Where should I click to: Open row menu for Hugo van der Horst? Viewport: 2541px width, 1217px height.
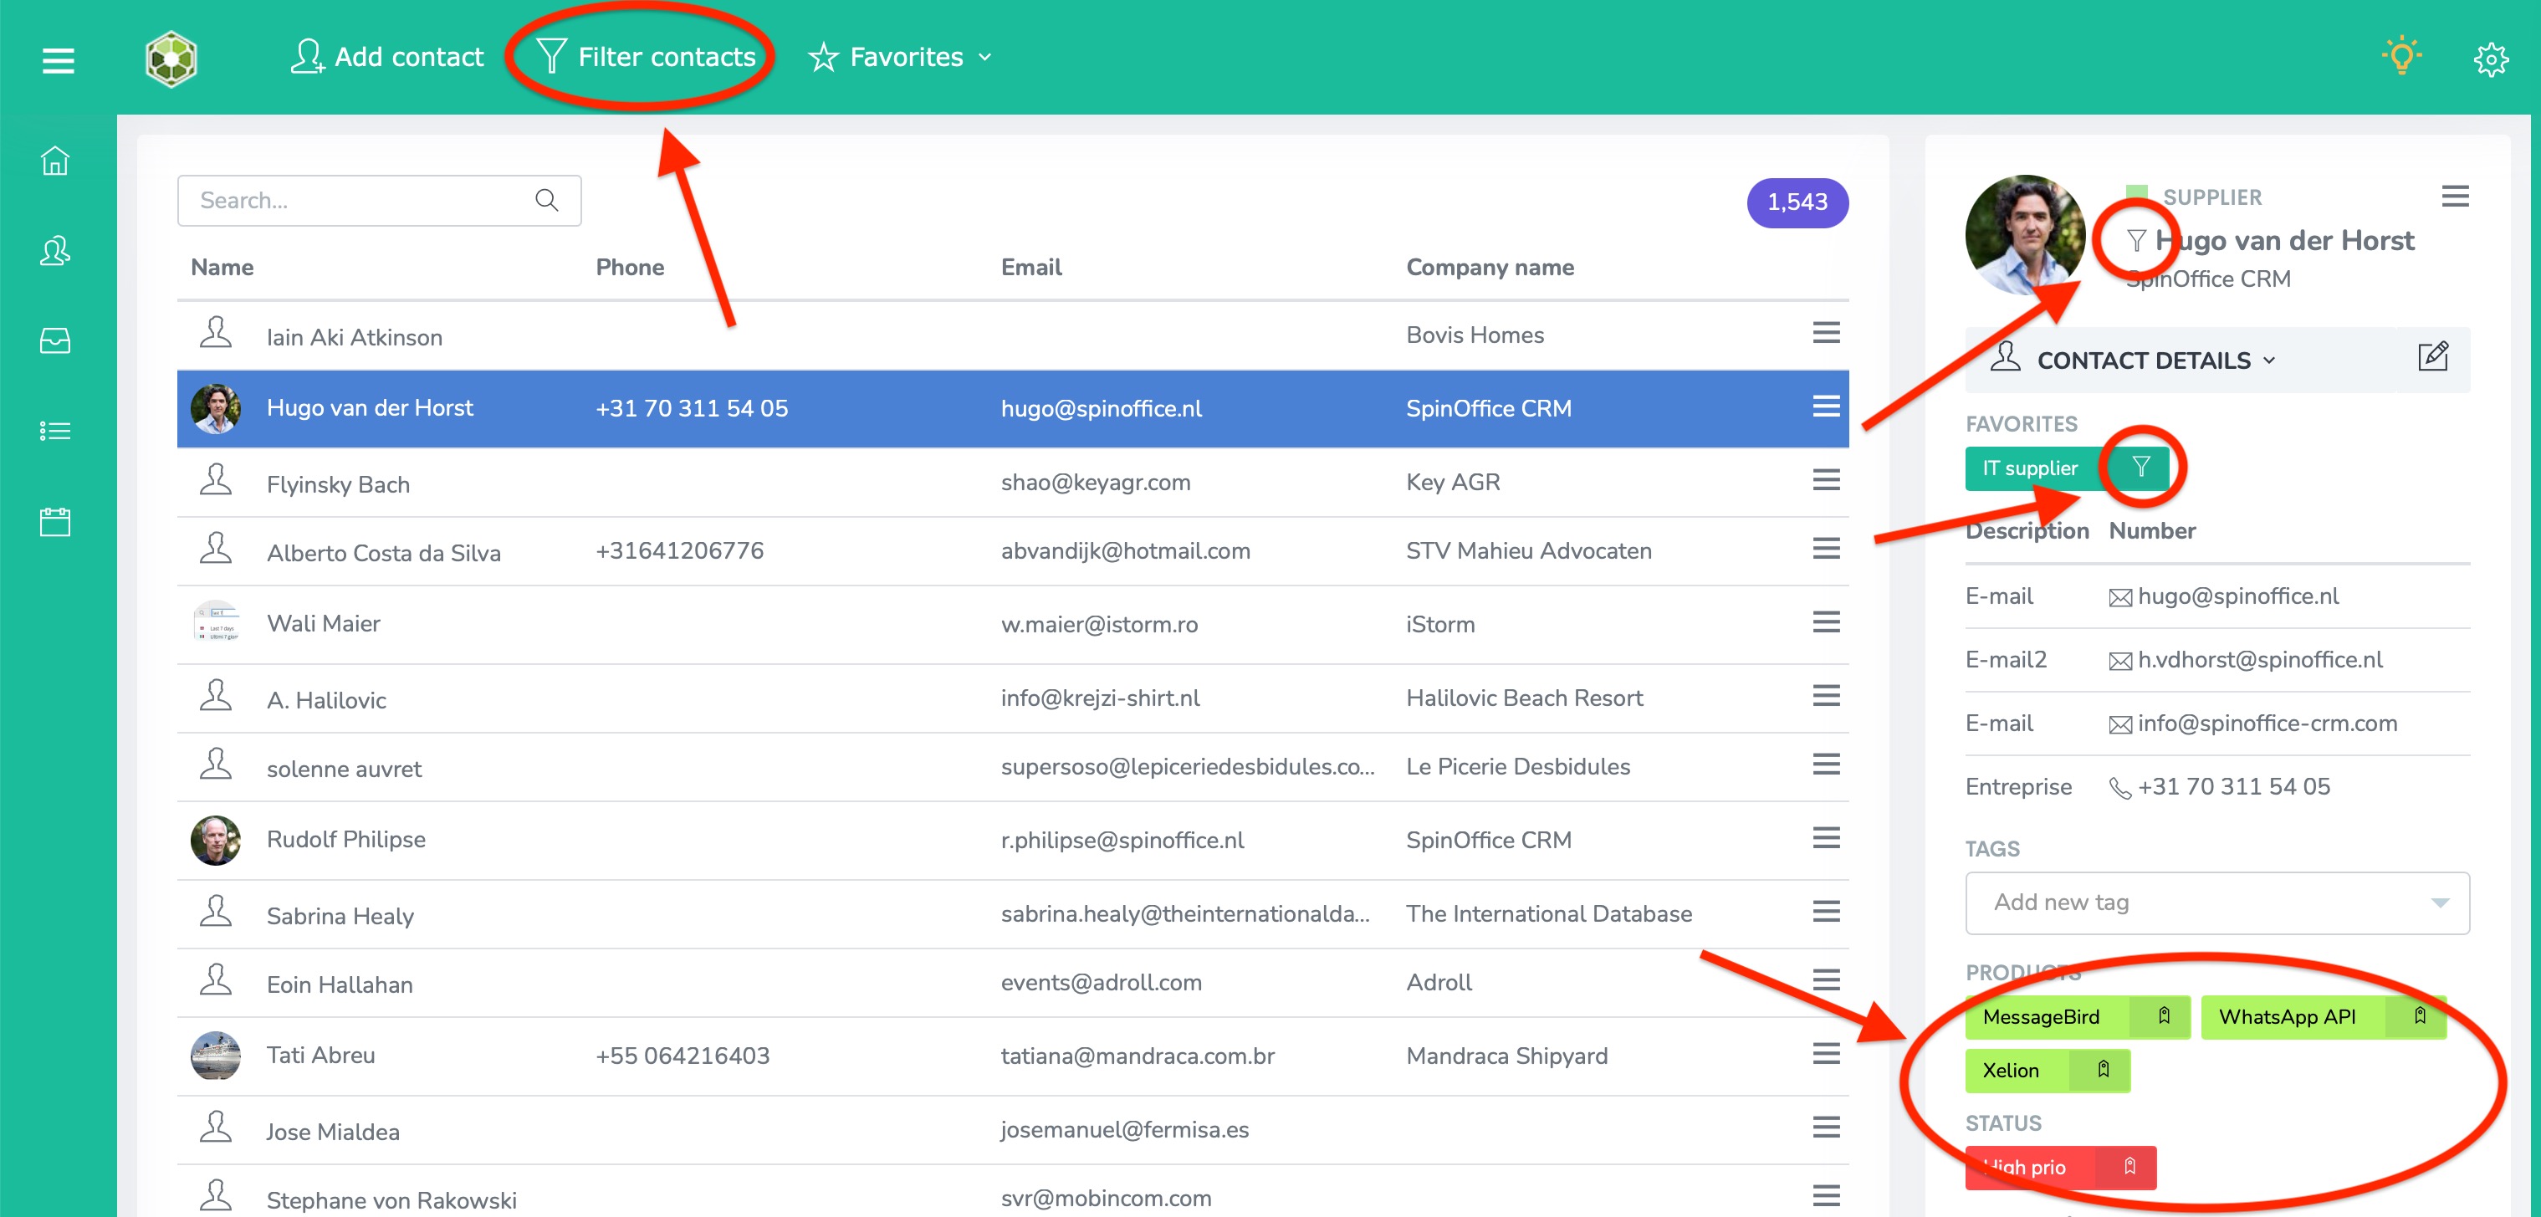click(1826, 407)
